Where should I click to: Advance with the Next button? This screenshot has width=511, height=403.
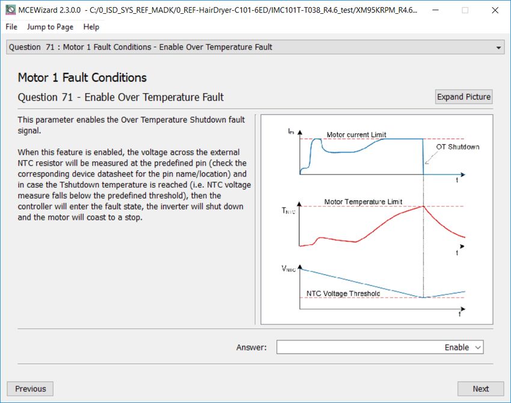[x=481, y=389]
